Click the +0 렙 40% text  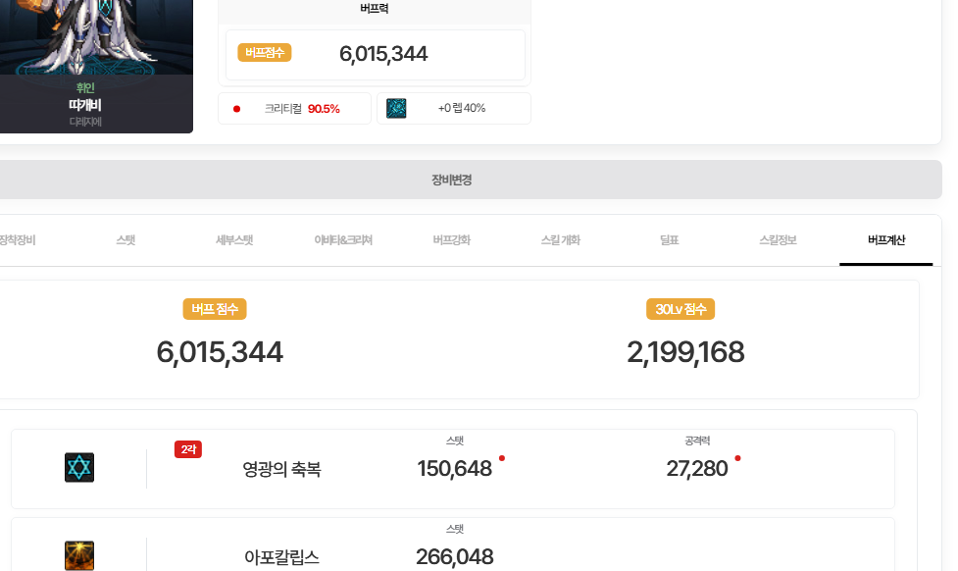[462, 108]
